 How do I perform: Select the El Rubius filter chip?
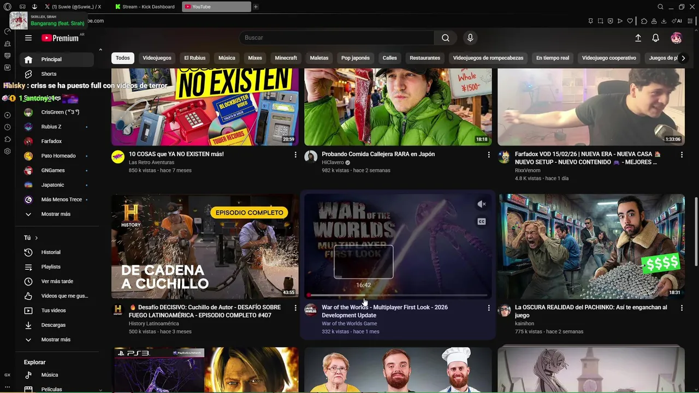click(195, 58)
